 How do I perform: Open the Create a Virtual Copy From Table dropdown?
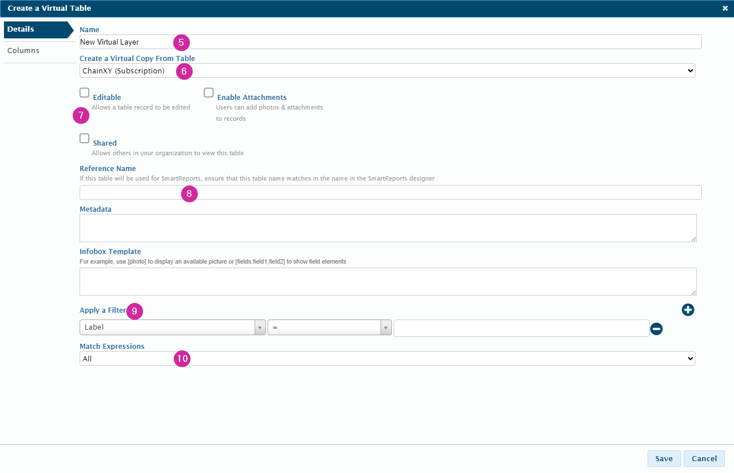[387, 71]
